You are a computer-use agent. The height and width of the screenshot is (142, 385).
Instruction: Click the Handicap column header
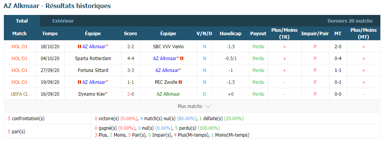click(x=231, y=33)
